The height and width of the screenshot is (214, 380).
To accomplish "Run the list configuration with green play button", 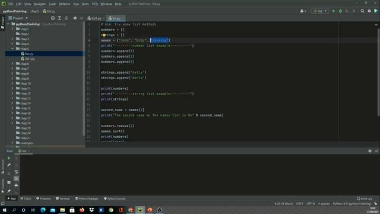I will click(x=334, y=11).
